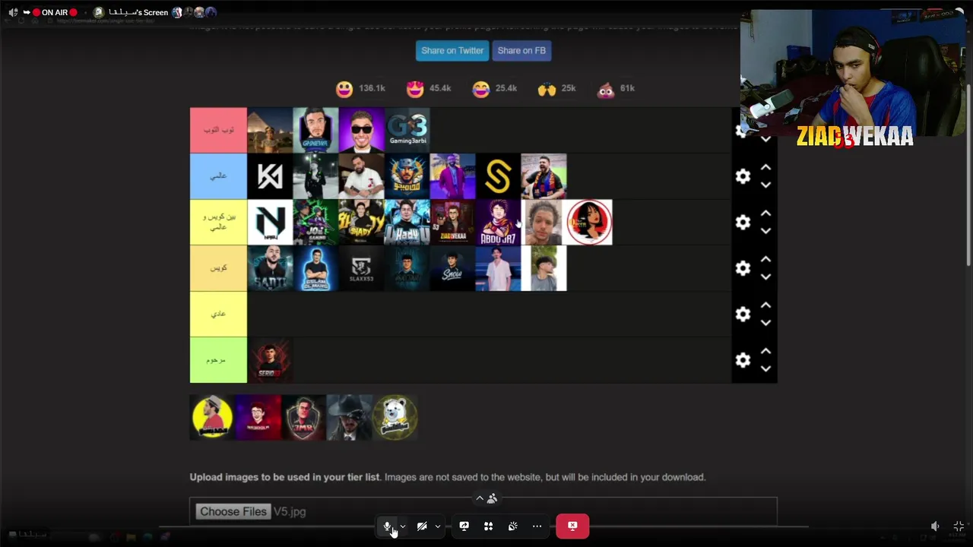Select the ZIADWEKAA thumbnail in tier list
Image resolution: width=973 pixels, height=547 pixels.
pyautogui.click(x=452, y=222)
